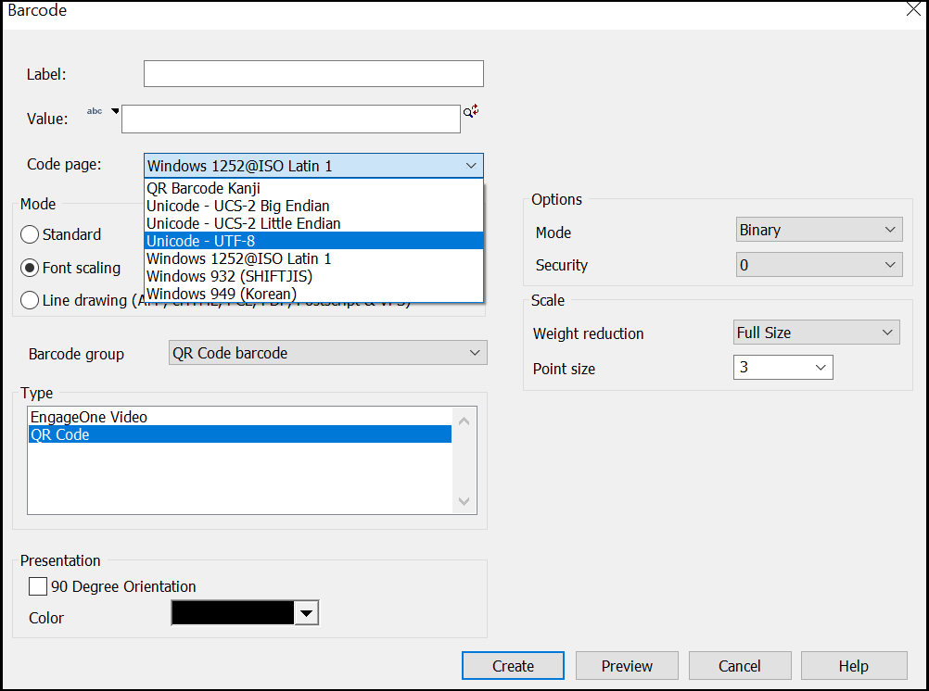Viewport: 929px width, 691px height.
Task: Click the scroll-up arrow of the Type list
Action: 464,420
